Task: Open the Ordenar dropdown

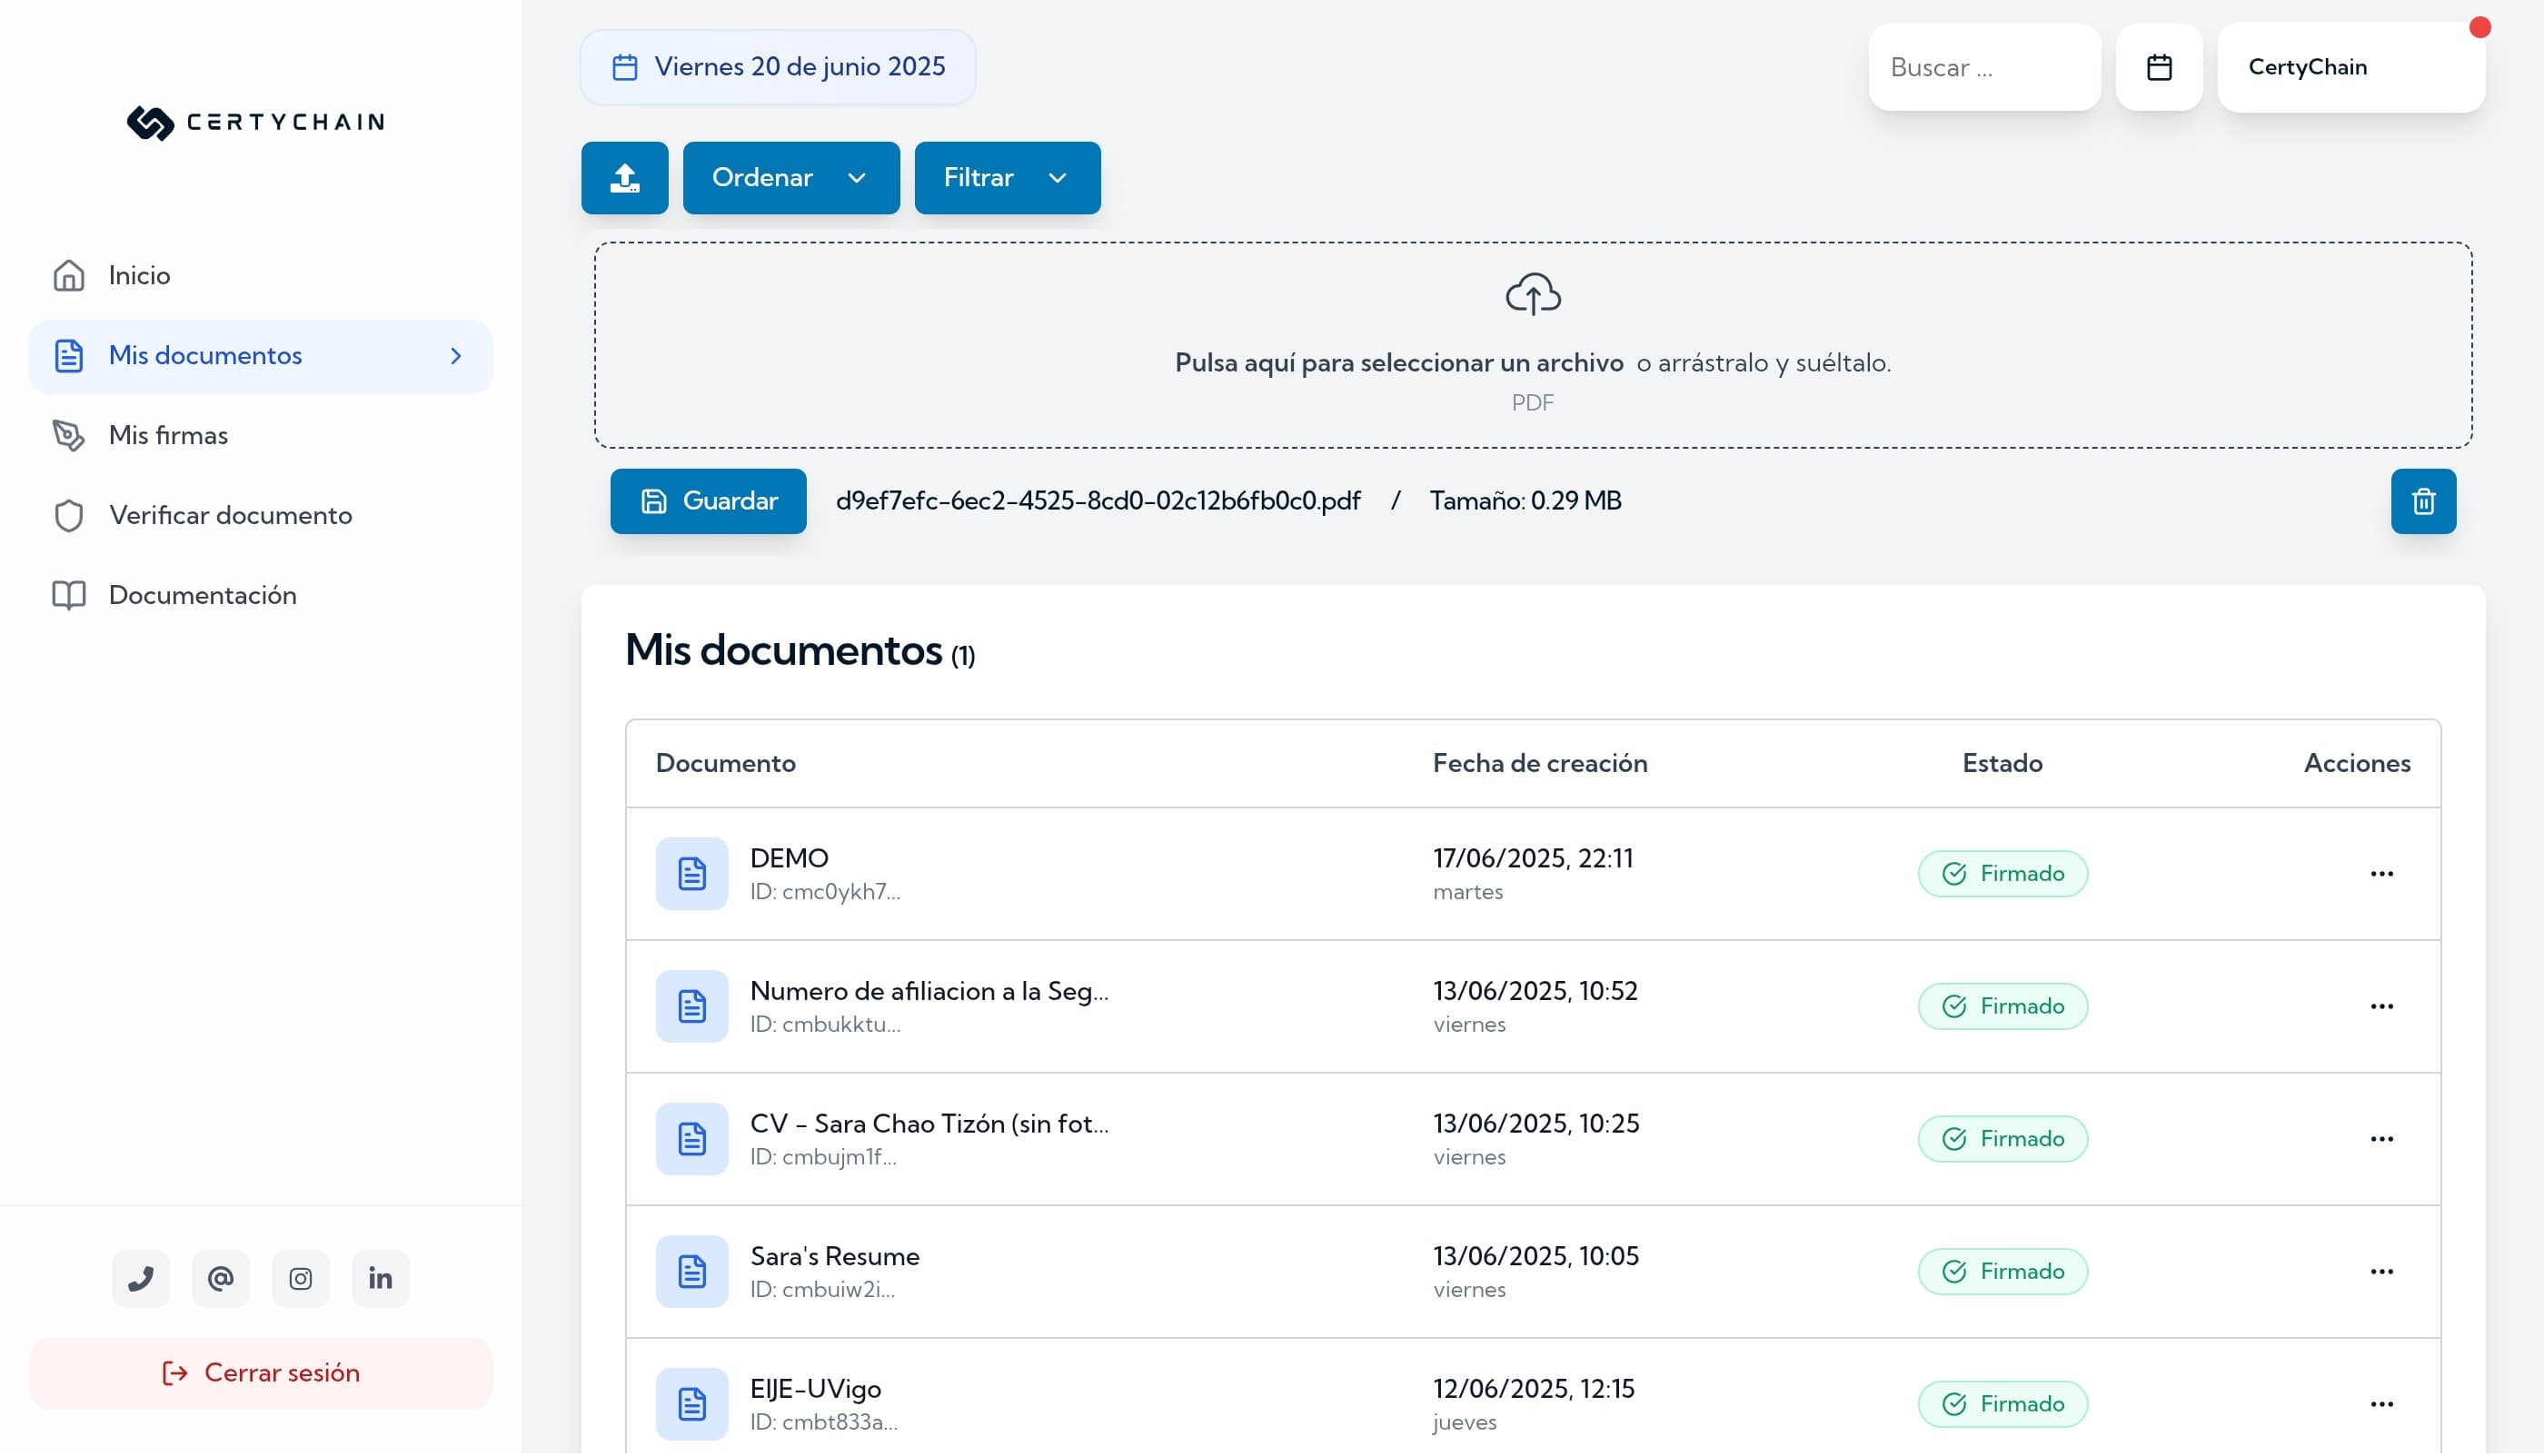Action: [790, 178]
